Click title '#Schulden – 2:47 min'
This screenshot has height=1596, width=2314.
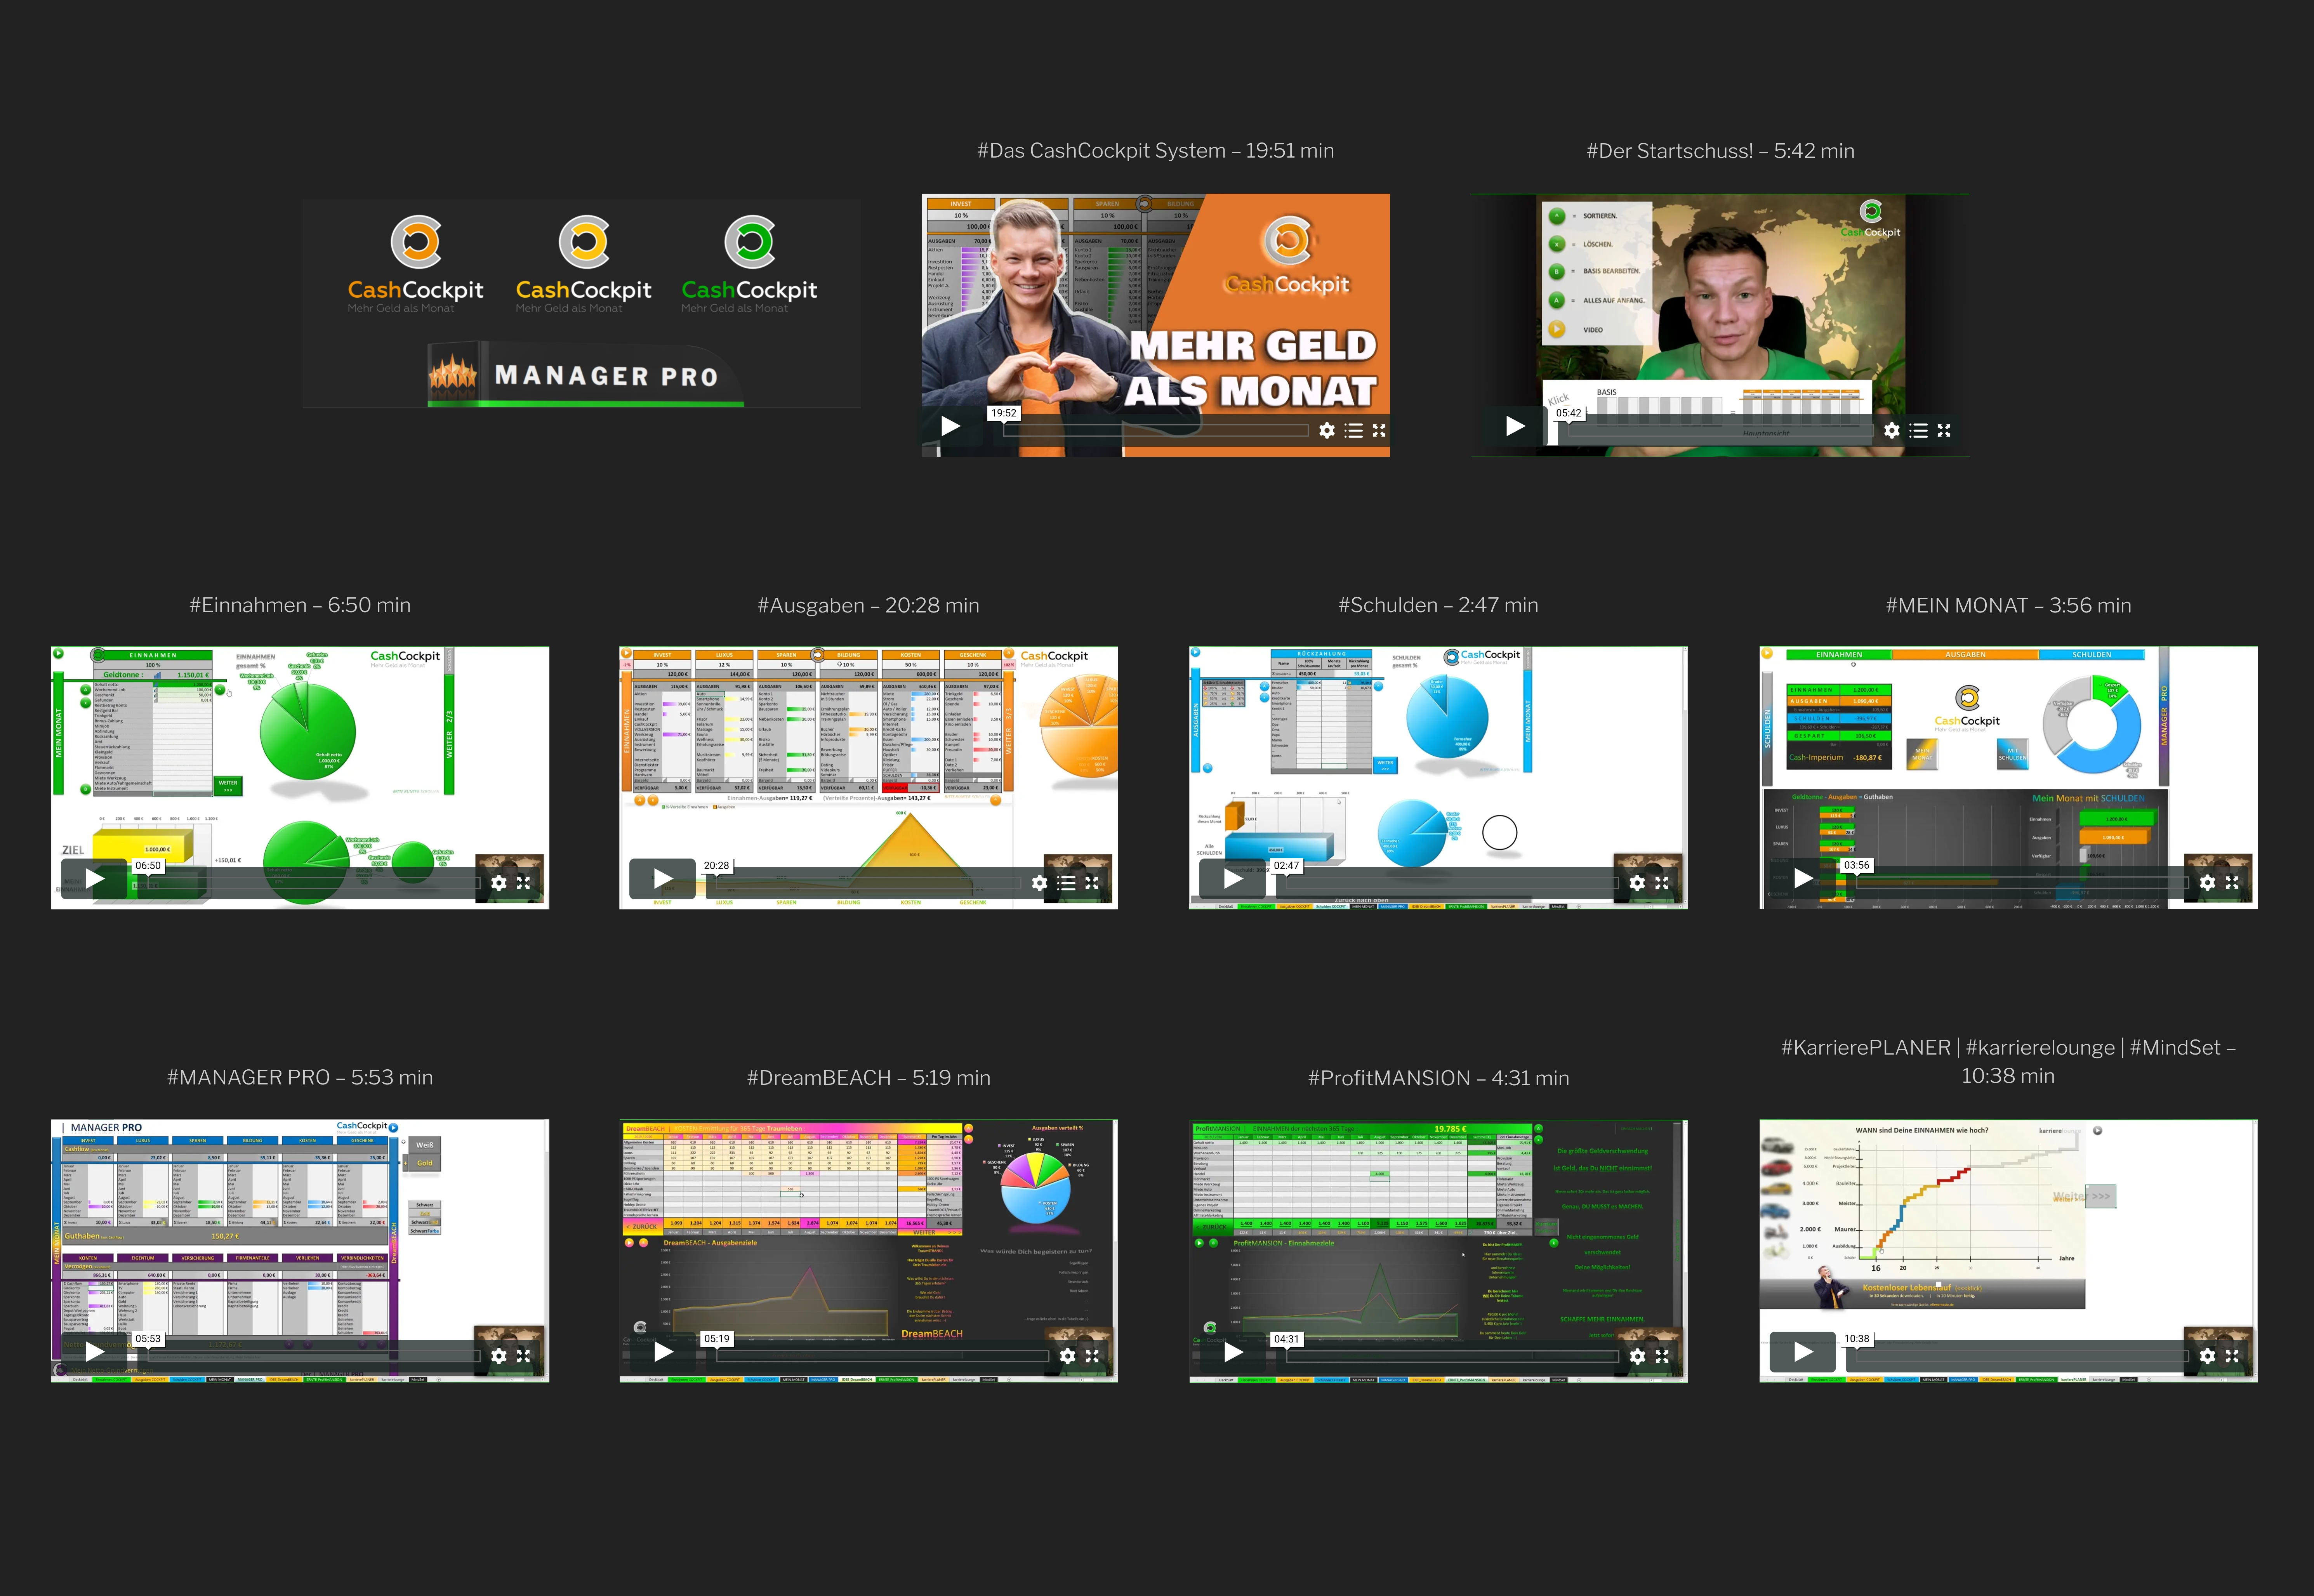click(x=1438, y=605)
